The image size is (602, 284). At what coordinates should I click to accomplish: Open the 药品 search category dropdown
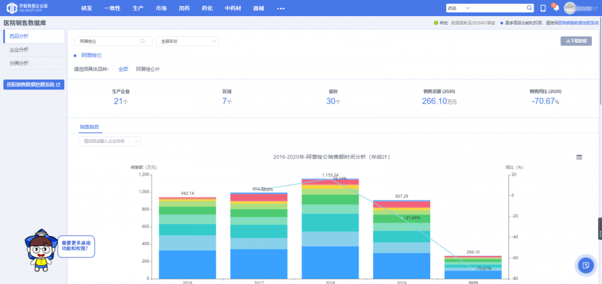(x=460, y=8)
